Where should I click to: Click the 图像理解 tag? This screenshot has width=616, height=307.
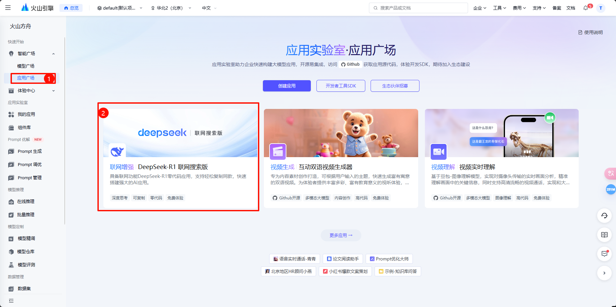point(503,198)
